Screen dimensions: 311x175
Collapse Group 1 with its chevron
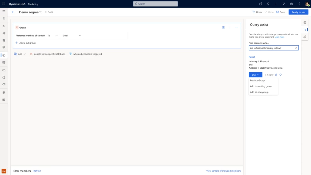pyautogui.click(x=237, y=27)
